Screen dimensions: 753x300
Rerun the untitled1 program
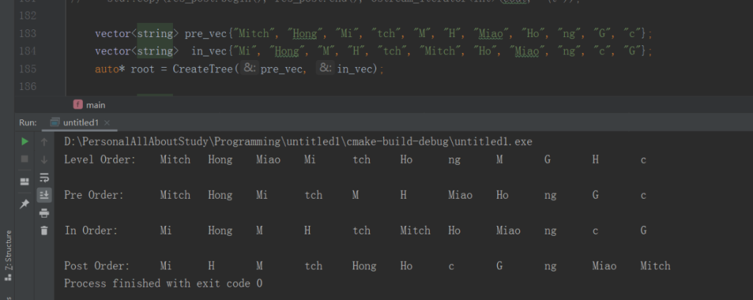click(25, 142)
